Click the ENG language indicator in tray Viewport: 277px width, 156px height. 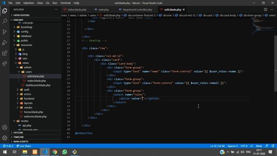[248, 152]
